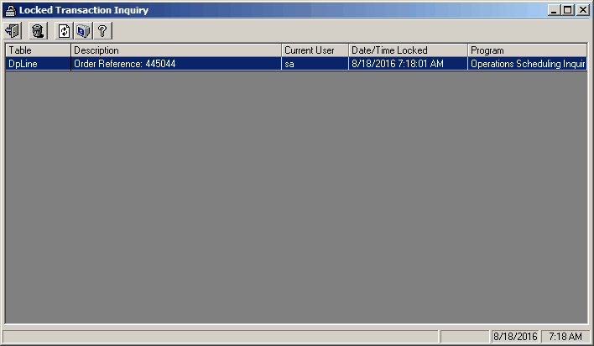The width and height of the screenshot is (594, 346).
Task: Click the 8/18/2016 date in status bar
Action: 515,336
